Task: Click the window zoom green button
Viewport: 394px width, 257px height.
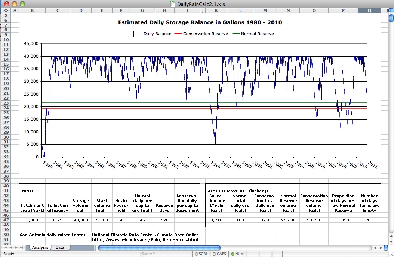Action: 22,4
